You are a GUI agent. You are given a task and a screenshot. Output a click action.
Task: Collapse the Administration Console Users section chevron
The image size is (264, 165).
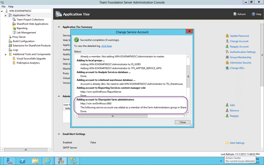[x=59, y=96]
